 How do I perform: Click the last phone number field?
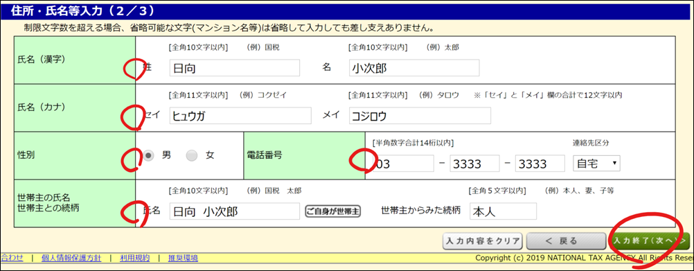tap(540, 164)
